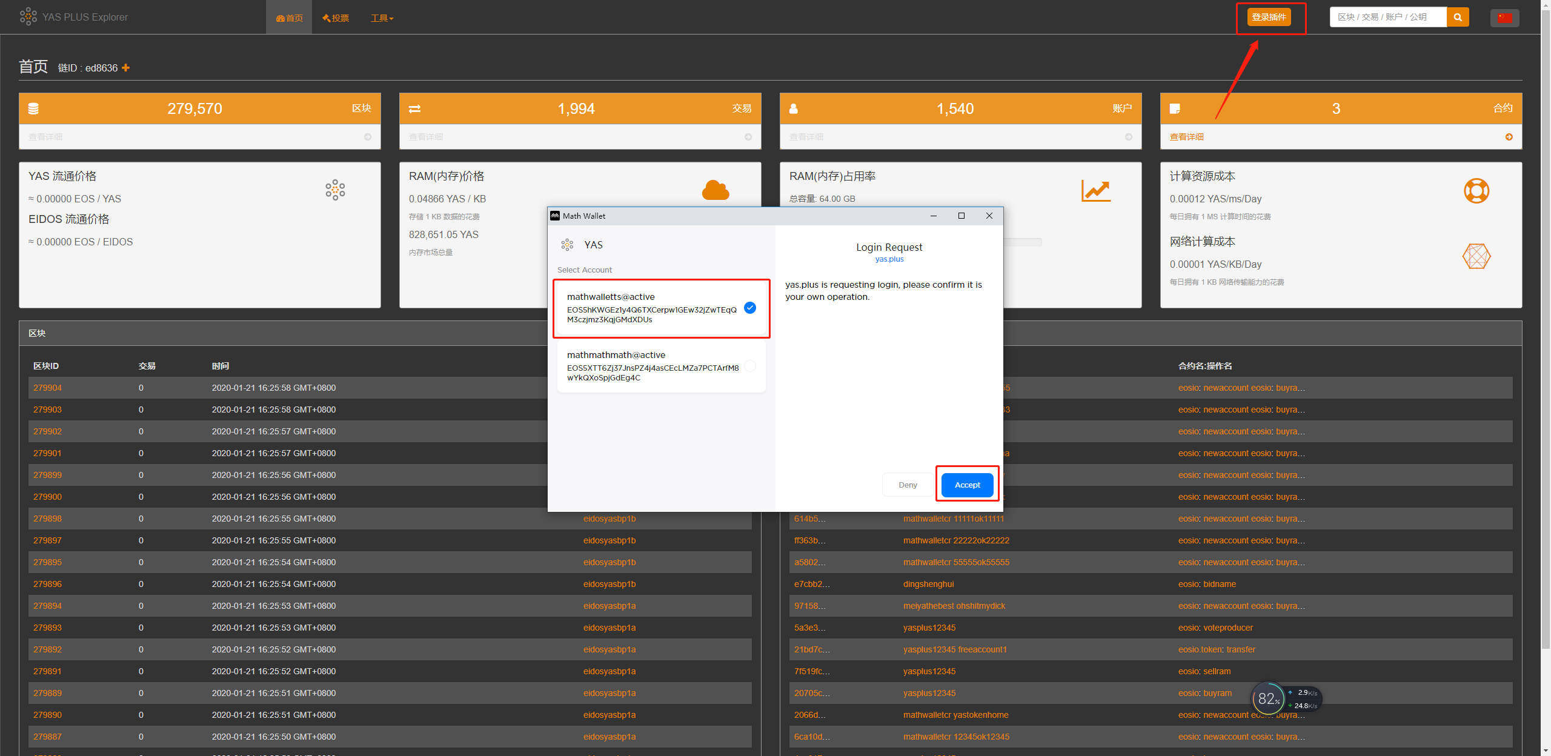Accept the Math Wallet login request
1551x756 pixels.
pos(968,485)
